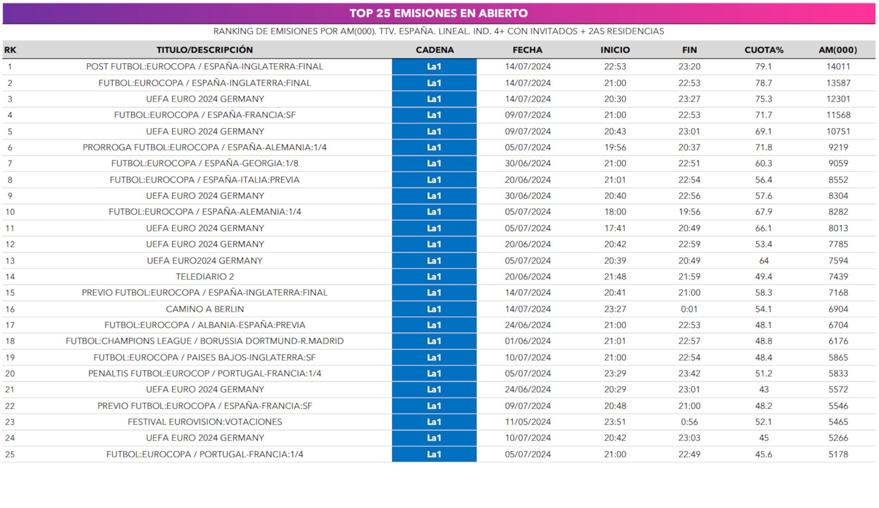Click the La1 cell in rank 1 row
The height and width of the screenshot is (508, 879).
[434, 67]
